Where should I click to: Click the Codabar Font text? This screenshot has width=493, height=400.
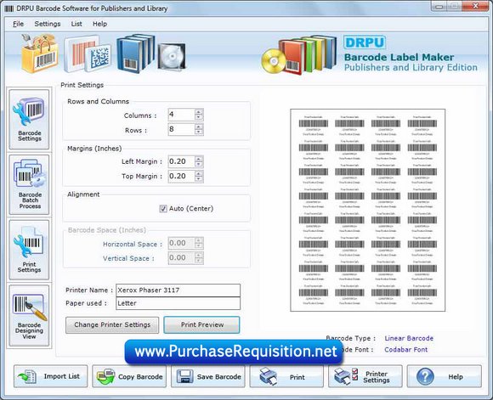point(406,349)
